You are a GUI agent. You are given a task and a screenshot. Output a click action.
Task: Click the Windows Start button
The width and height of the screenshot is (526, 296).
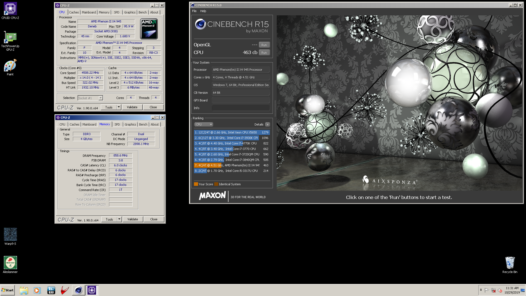click(7, 290)
